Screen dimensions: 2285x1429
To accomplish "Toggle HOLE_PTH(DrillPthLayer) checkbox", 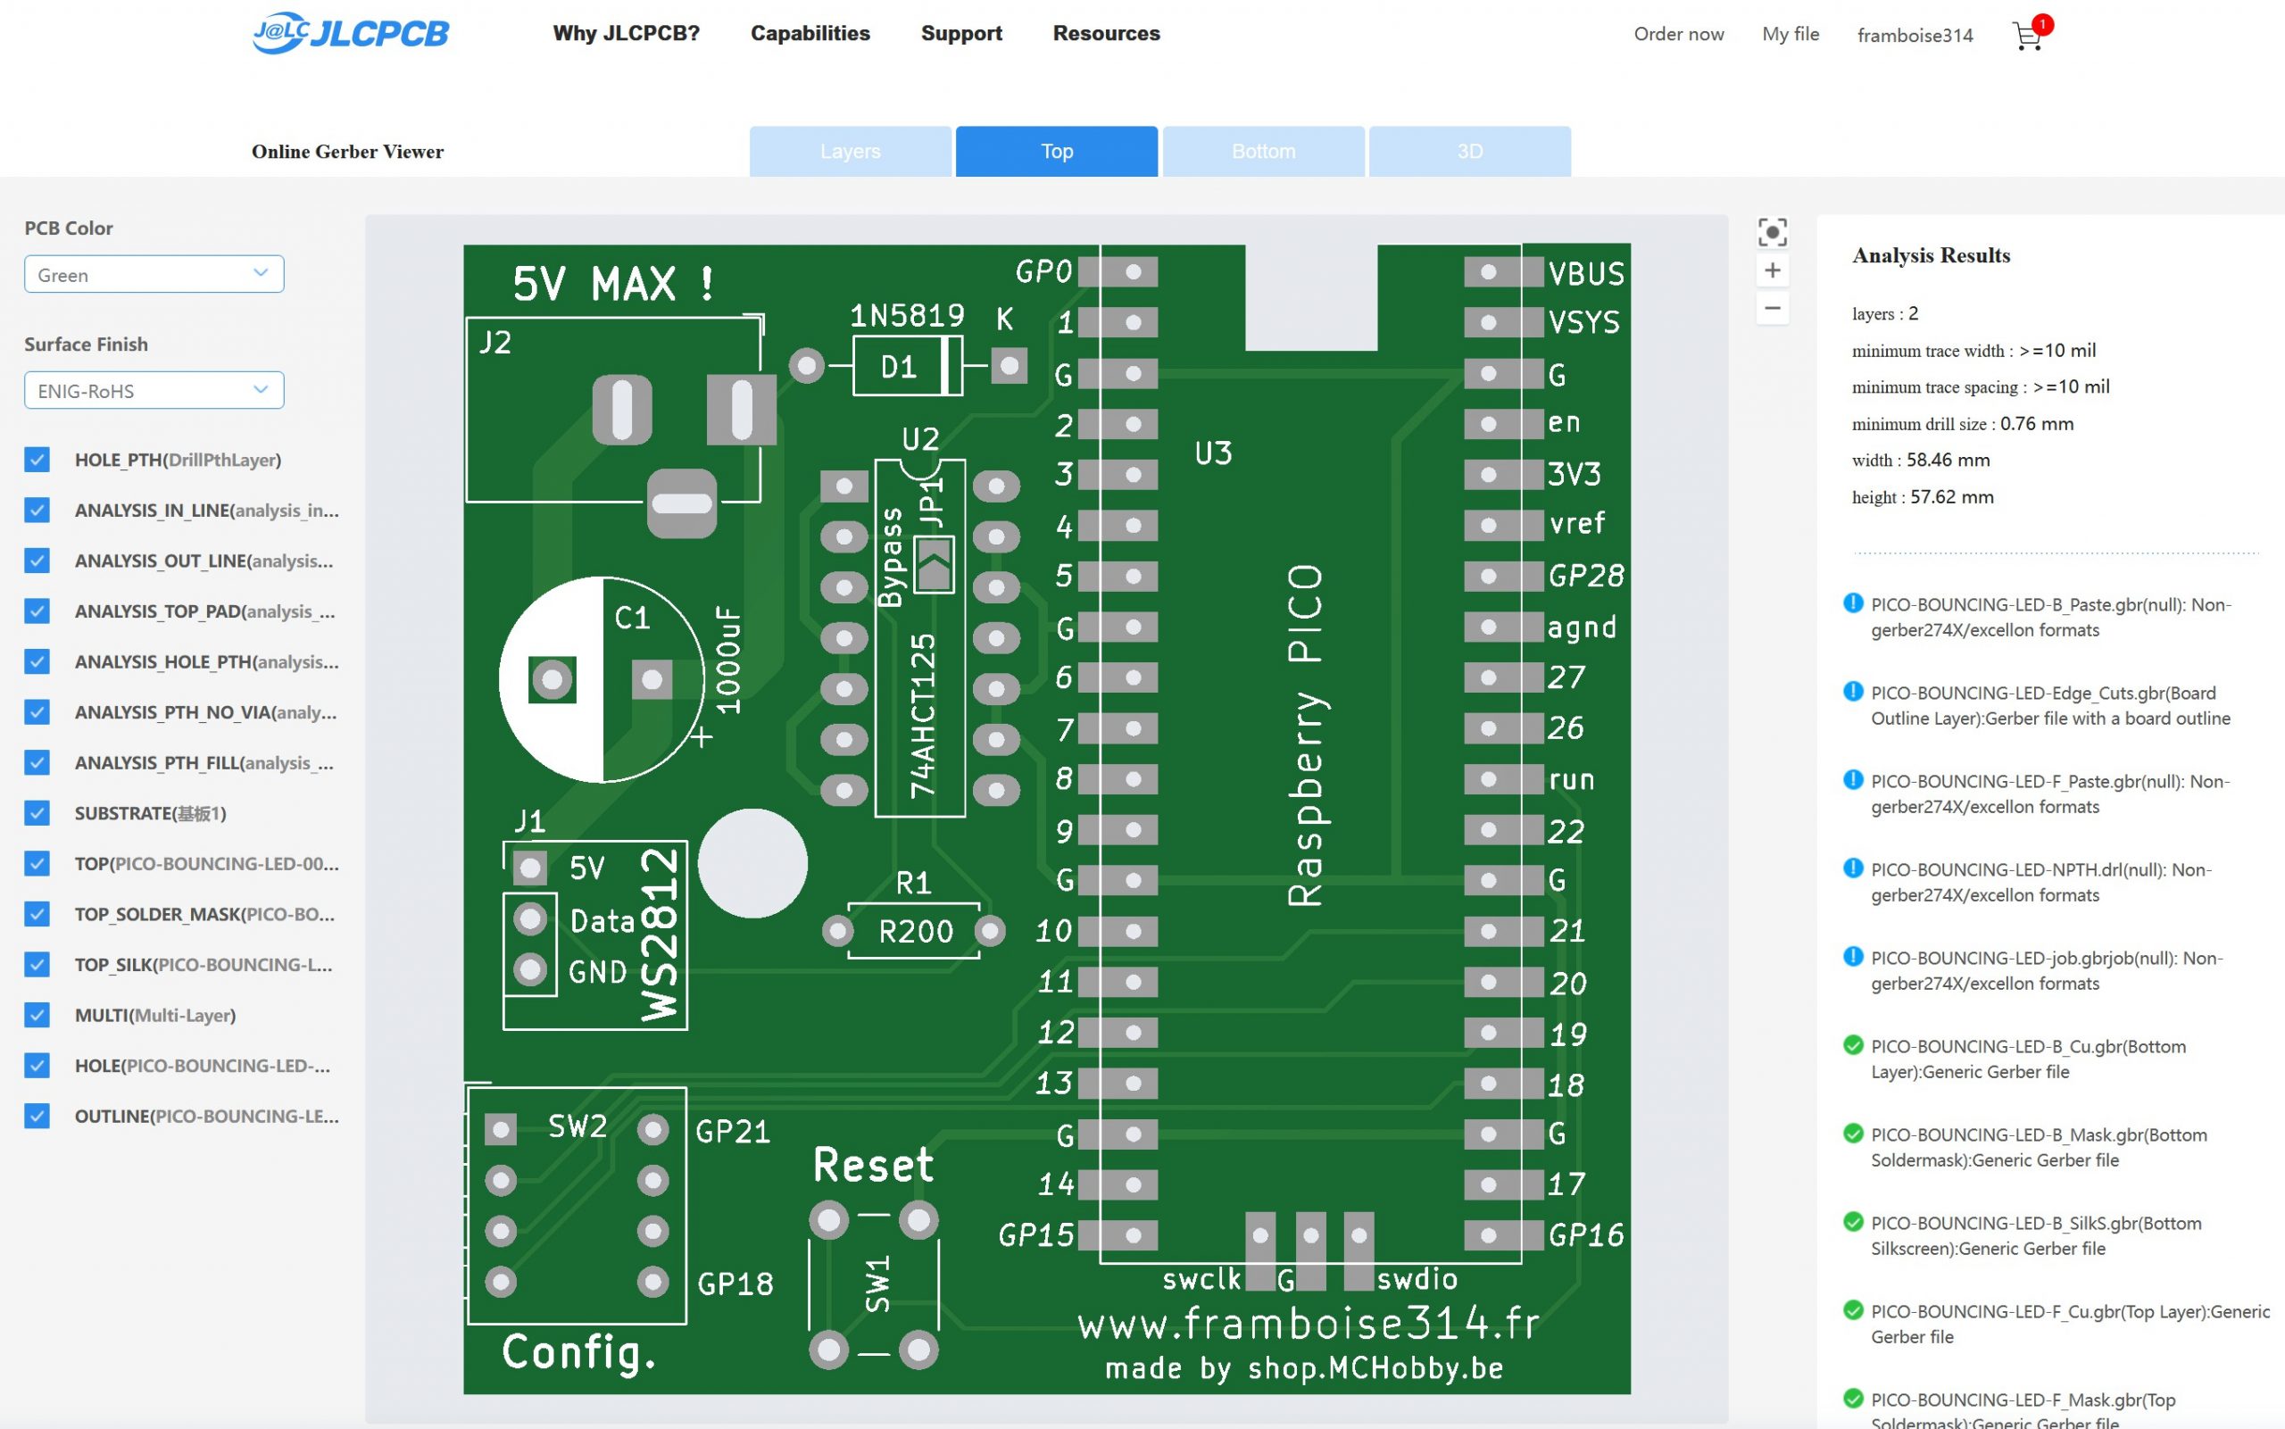I will click(x=37, y=461).
